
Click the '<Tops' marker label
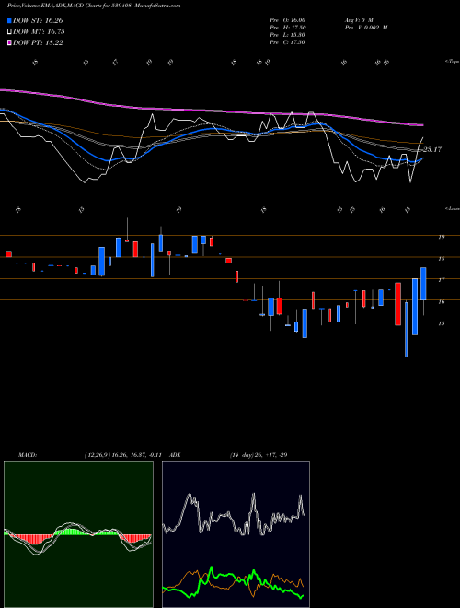click(452, 62)
